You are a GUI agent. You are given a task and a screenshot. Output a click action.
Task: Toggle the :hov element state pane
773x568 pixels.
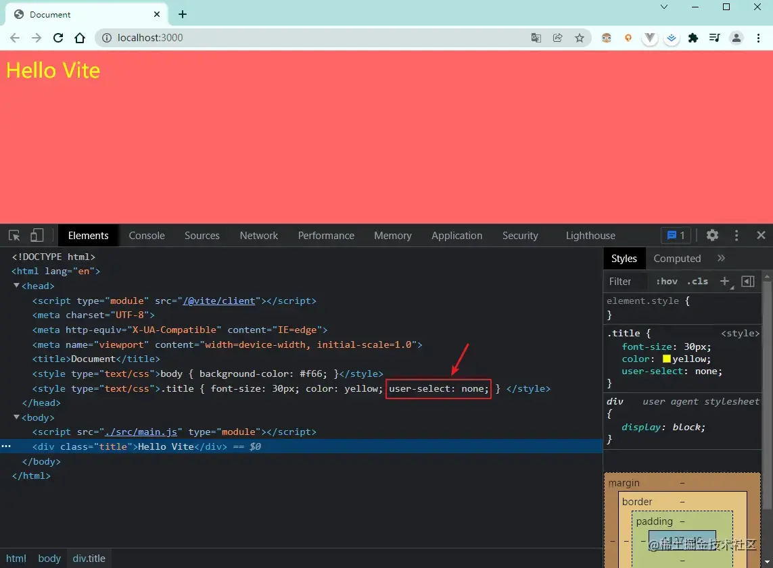pos(667,282)
